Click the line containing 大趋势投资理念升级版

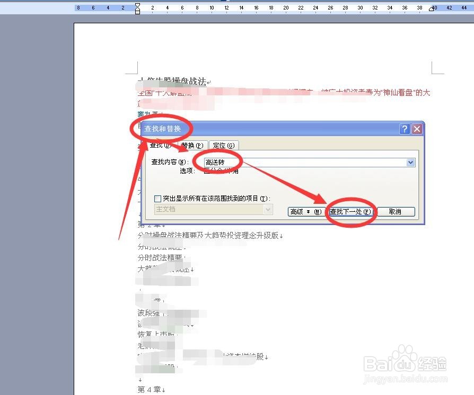point(210,236)
